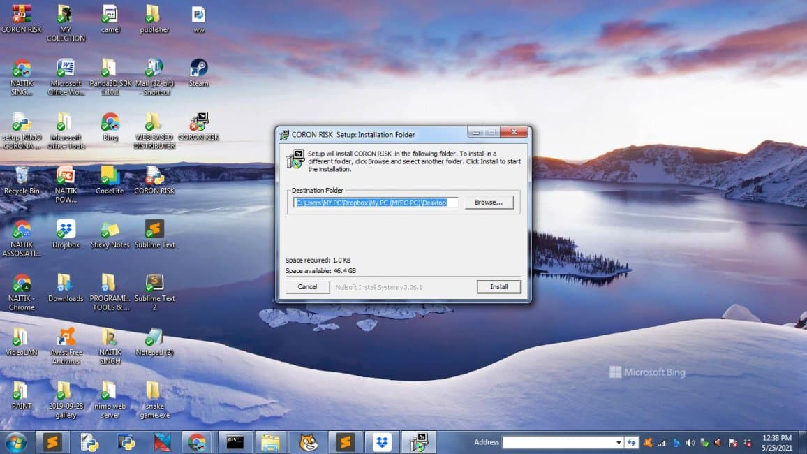Select the NAITIK POW... PowerPoint icon
Viewport: 807px width, 454px height.
[x=66, y=185]
